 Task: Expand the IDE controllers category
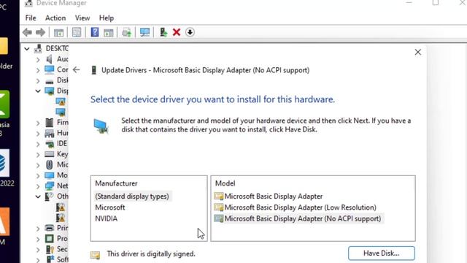pyautogui.click(x=38, y=144)
